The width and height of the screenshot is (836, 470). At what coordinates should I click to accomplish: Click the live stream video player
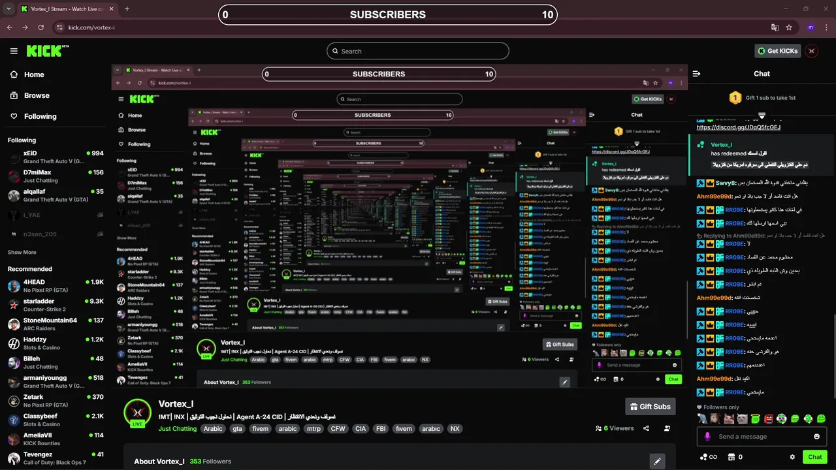click(x=399, y=227)
